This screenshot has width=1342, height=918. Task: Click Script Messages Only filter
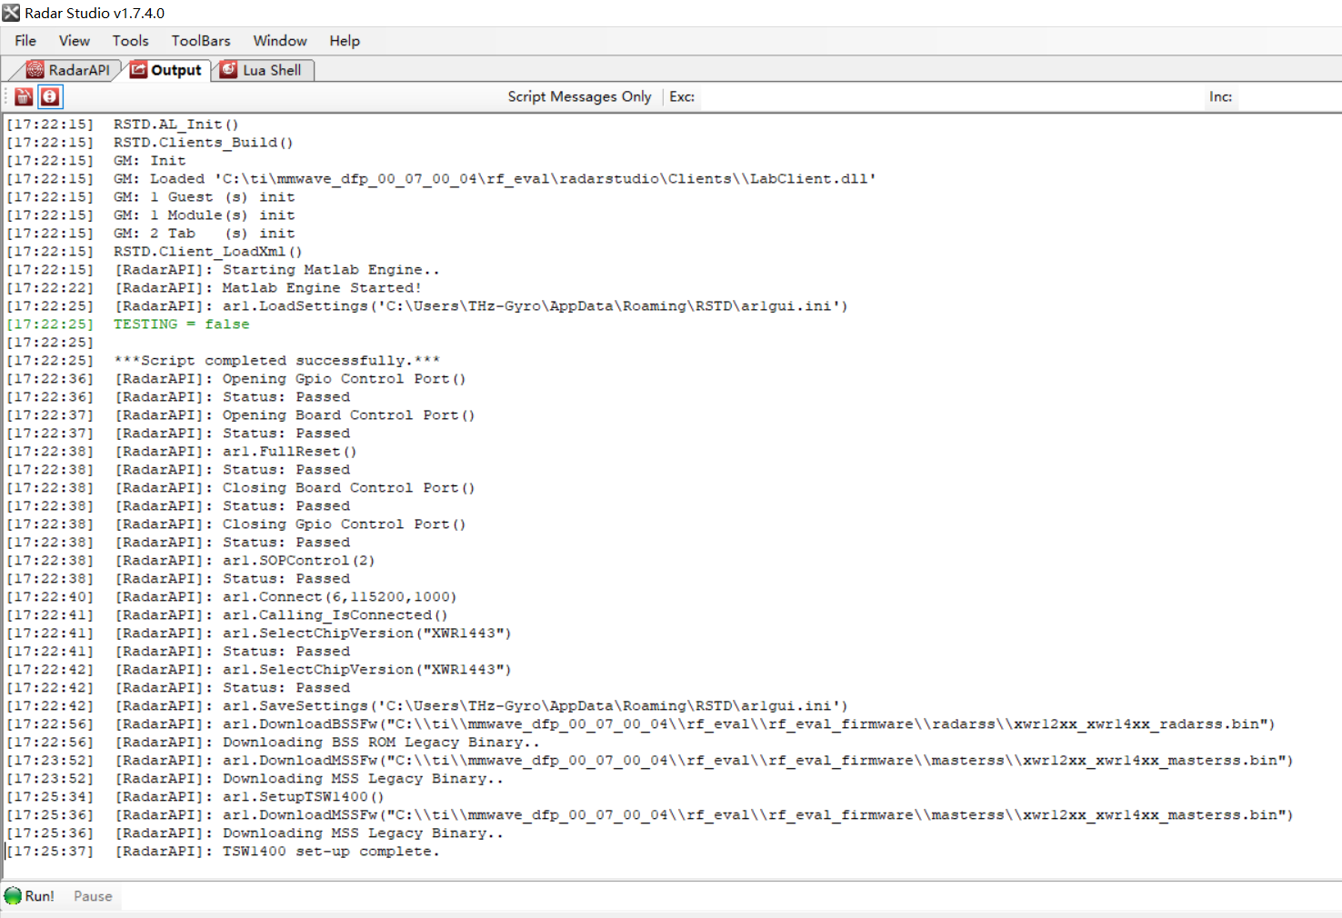click(579, 96)
